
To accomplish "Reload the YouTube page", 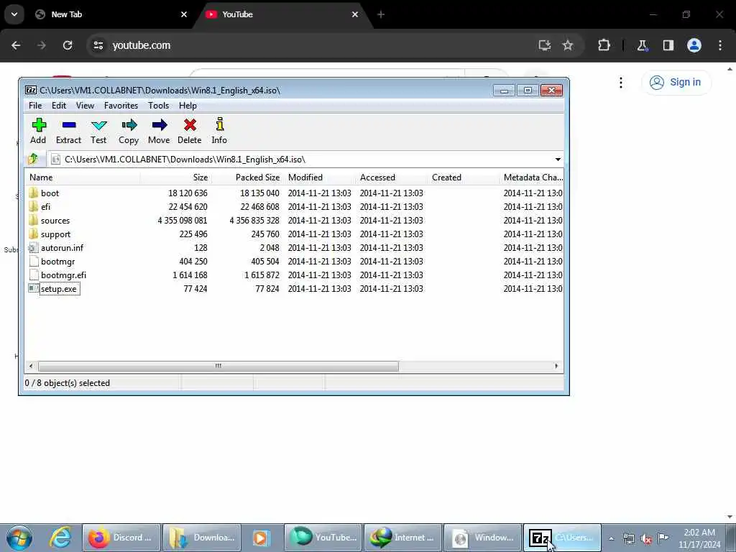I will click(68, 45).
